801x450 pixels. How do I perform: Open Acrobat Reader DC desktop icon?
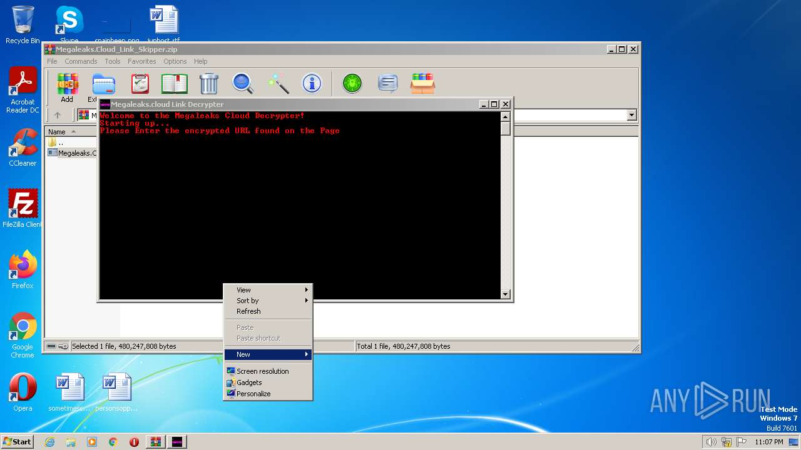[x=23, y=90]
